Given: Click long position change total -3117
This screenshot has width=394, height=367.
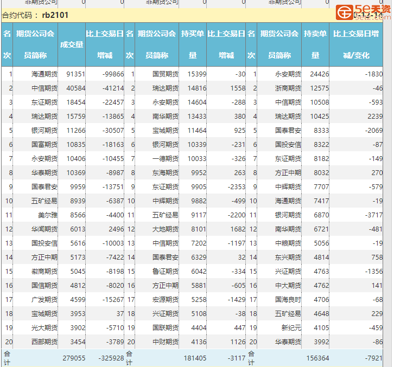Looking at the screenshot, I should tap(237, 358).
